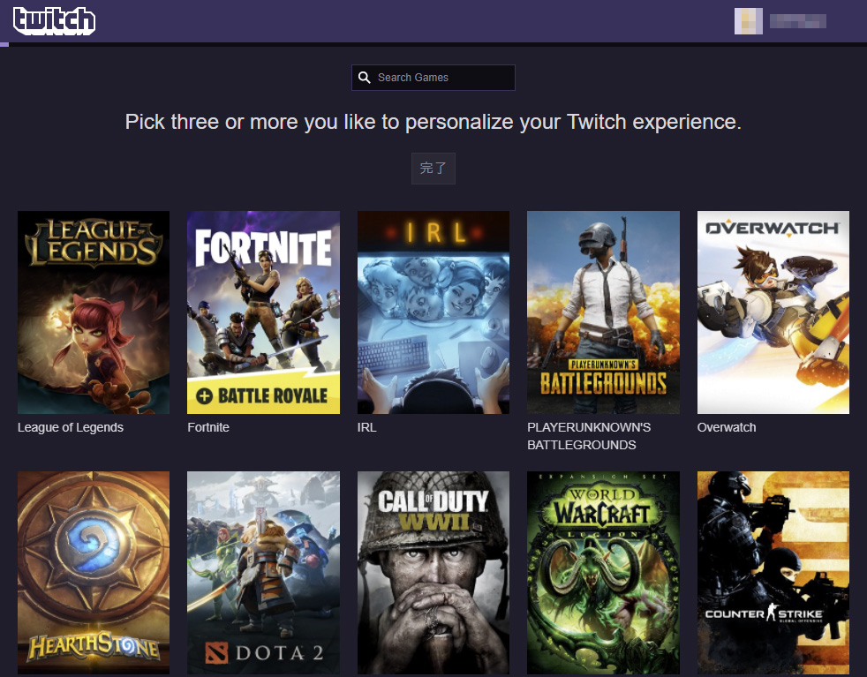Image resolution: width=867 pixels, height=677 pixels.
Task: Select the Overwatch cover art
Action: (773, 312)
